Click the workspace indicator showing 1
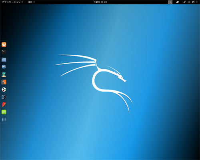This screenshot has height=160, width=200. (170, 2)
